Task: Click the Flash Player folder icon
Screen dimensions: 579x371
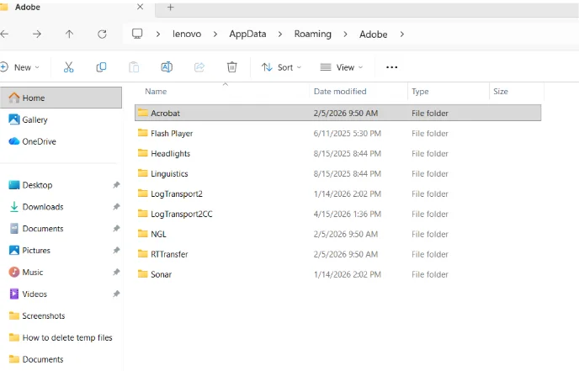Action: tap(142, 133)
